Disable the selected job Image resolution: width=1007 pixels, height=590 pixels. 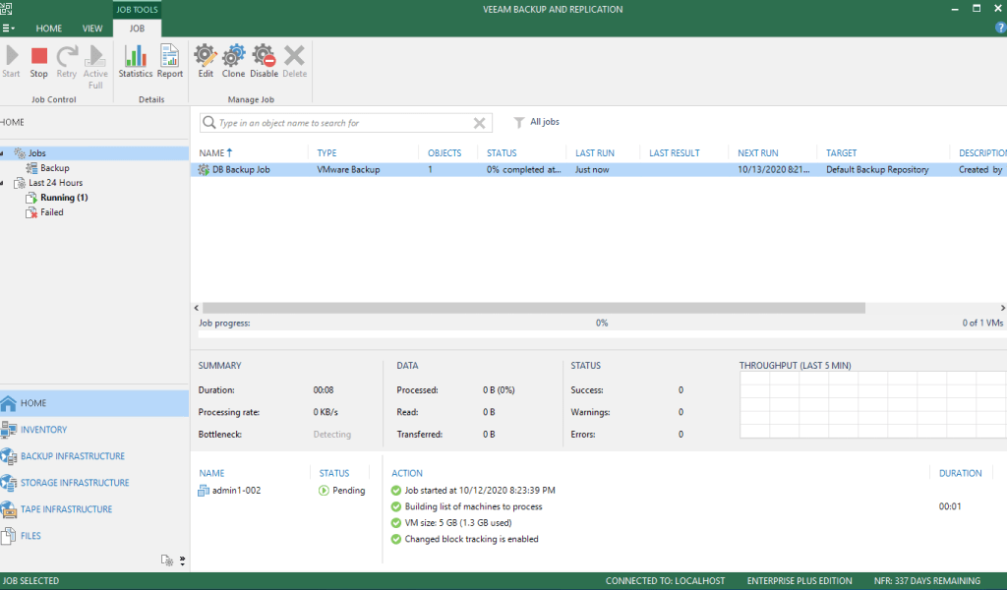point(264,61)
